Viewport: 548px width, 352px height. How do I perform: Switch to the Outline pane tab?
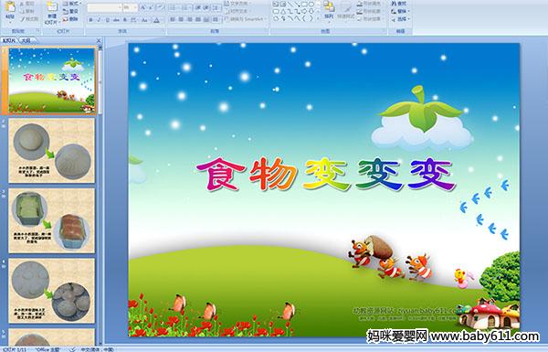coord(26,40)
